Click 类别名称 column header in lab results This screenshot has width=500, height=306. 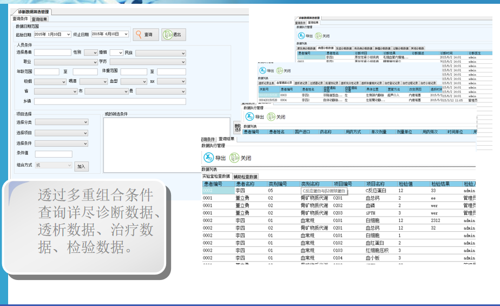(315, 184)
